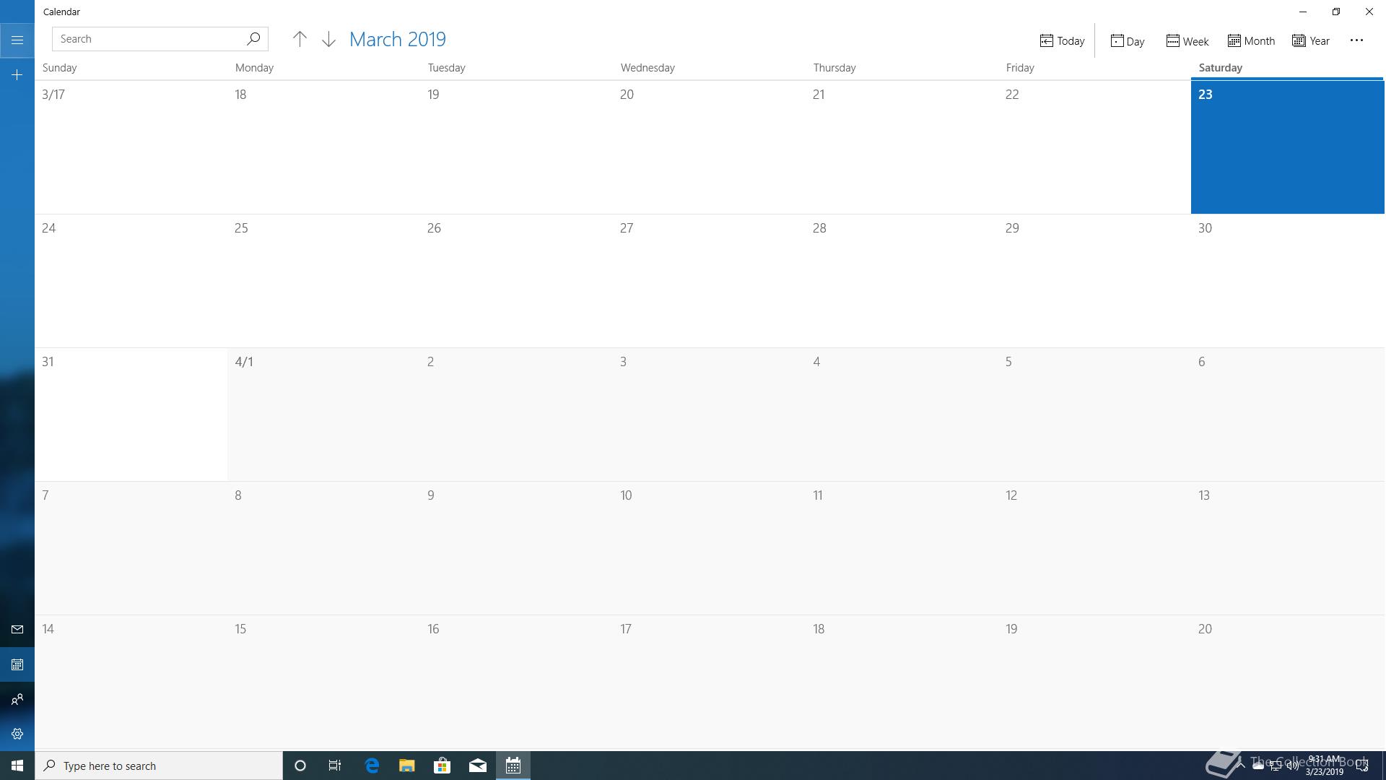Select April 5 day cell

1094,415
